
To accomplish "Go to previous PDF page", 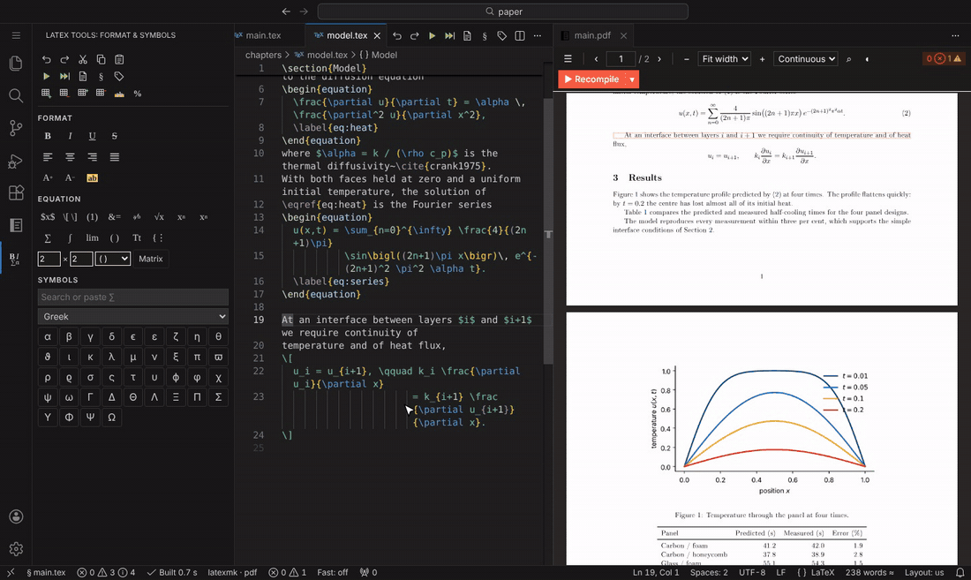I will [x=596, y=59].
